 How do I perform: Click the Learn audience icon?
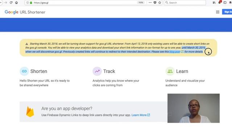pos(170,71)
